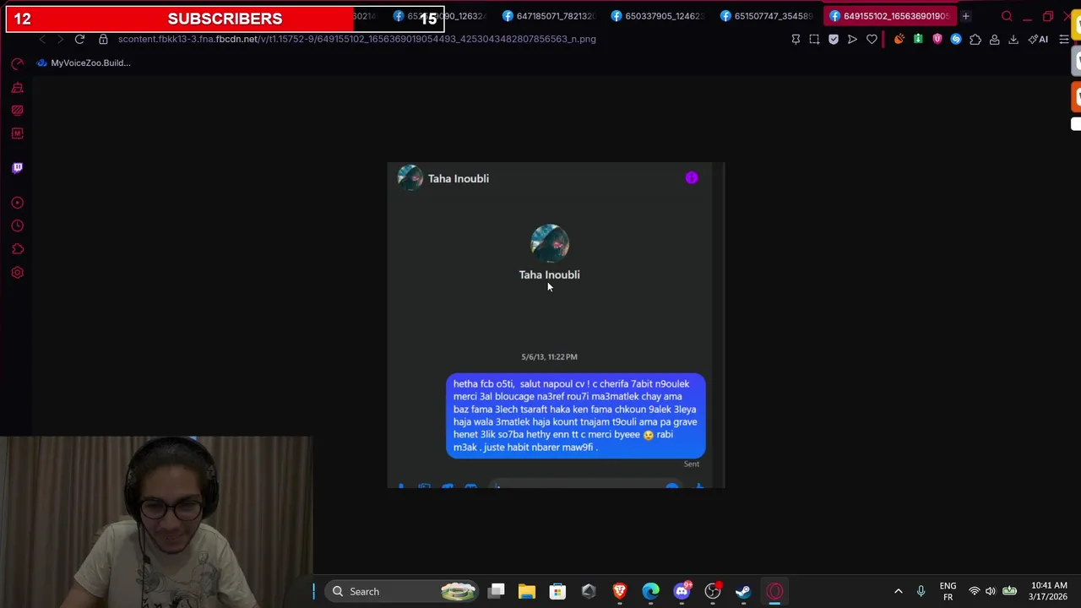Open History clock icon in sidebar
Image resolution: width=1081 pixels, height=608 pixels.
17,226
